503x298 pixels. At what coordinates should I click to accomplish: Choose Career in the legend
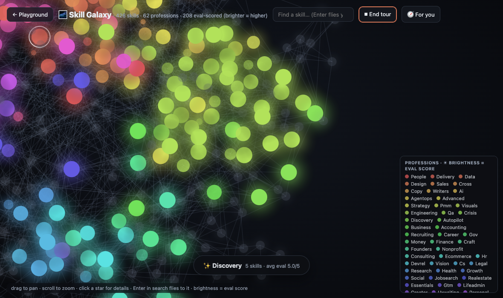(x=448, y=235)
